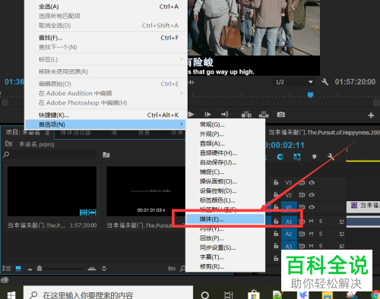Toggle sync lock on track A3
Viewport: 380px width, 299px height.
click(x=302, y=246)
